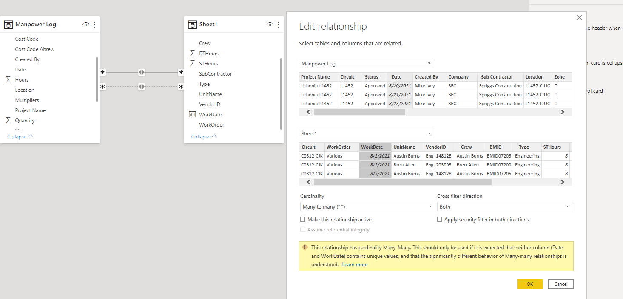This screenshot has height=299, width=623.
Task: Check Apply security filter in both directions
Action: 440,220
